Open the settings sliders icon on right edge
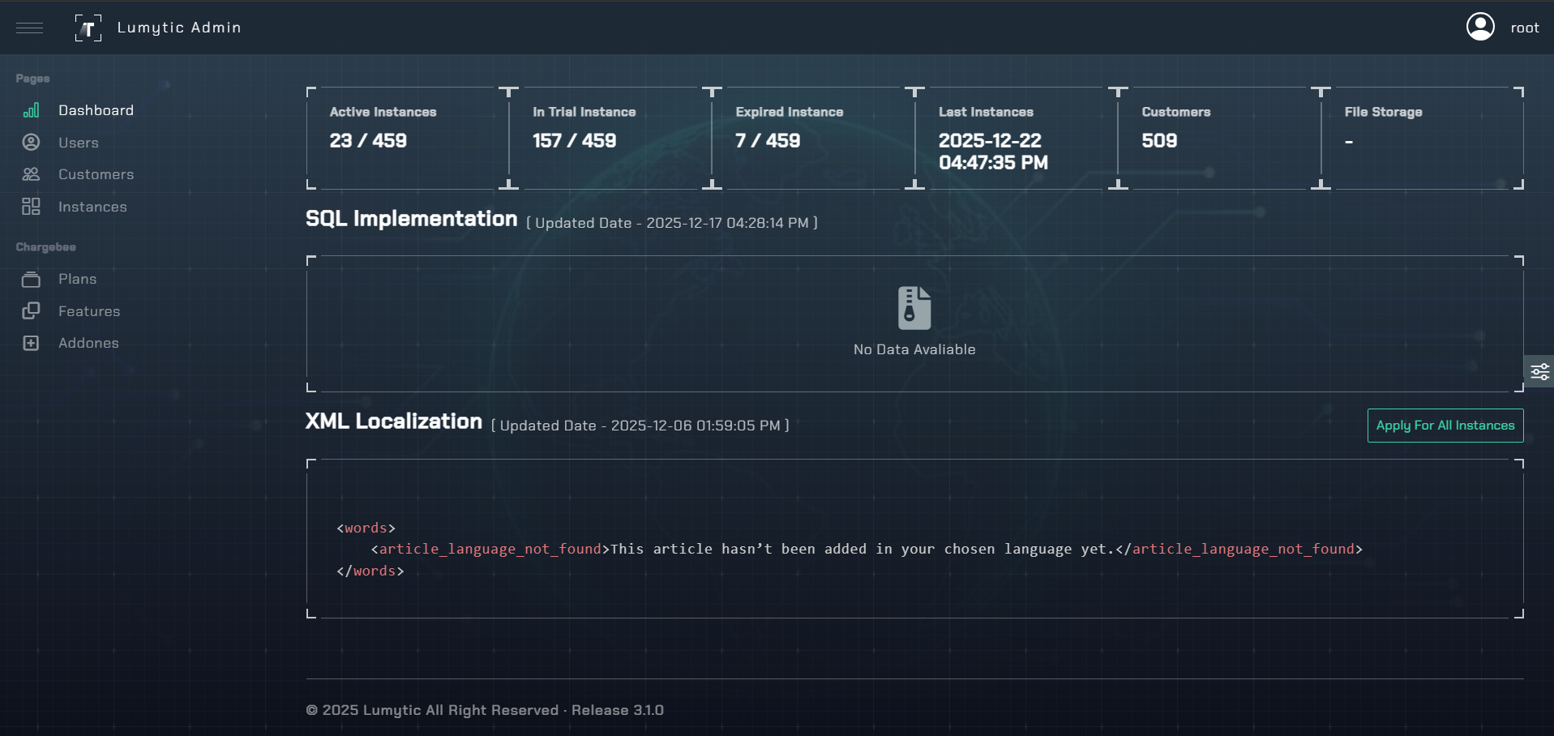 coord(1541,371)
